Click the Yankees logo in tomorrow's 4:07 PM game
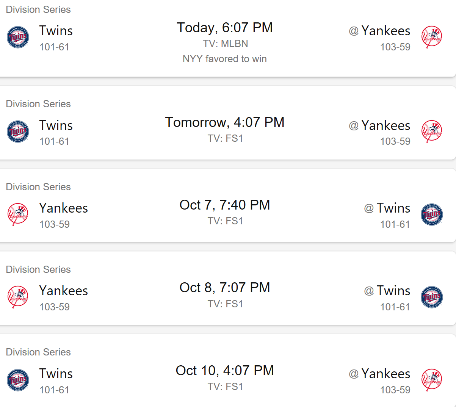The image size is (456, 407). [x=431, y=131]
